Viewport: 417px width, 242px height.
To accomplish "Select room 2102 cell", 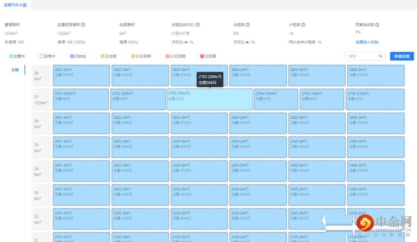I will [140, 237].
